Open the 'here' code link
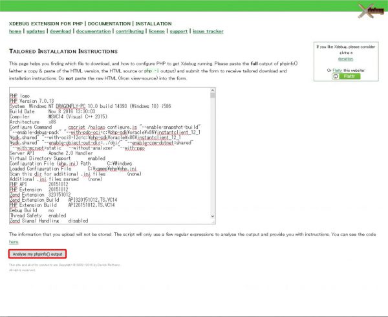Viewport: 388px width, 317px height. click(x=13, y=242)
